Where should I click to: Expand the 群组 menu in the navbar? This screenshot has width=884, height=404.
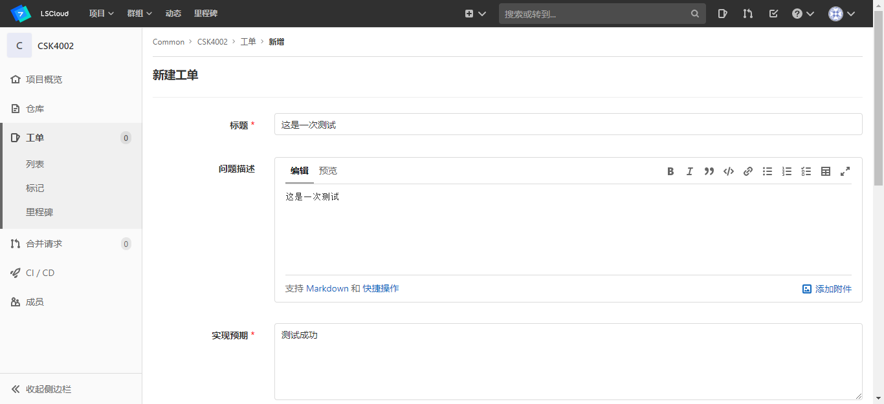coord(140,14)
